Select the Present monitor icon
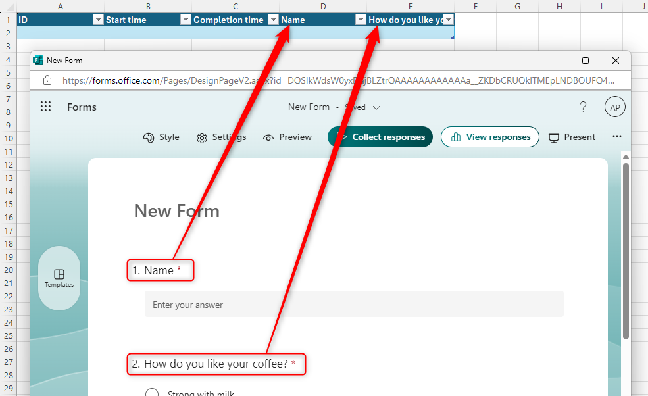648x396 pixels. pyautogui.click(x=572, y=137)
